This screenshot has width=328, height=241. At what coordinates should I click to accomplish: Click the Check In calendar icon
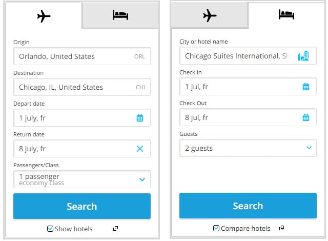pyautogui.click(x=306, y=87)
